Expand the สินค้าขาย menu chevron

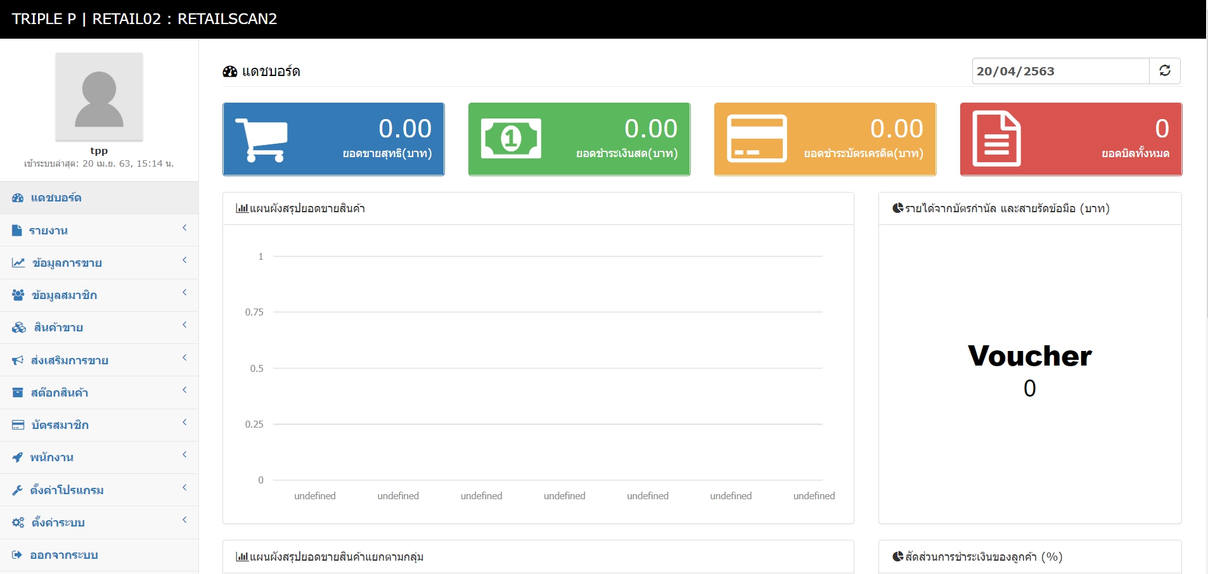tap(184, 324)
